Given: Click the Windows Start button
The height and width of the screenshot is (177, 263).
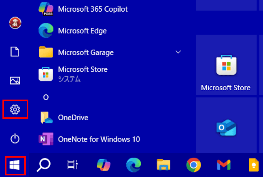Looking at the screenshot, I should click(15, 165).
